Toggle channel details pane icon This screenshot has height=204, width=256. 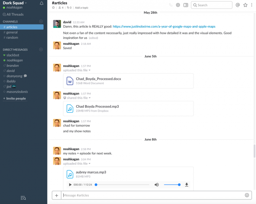pyautogui.click(x=186, y=5)
